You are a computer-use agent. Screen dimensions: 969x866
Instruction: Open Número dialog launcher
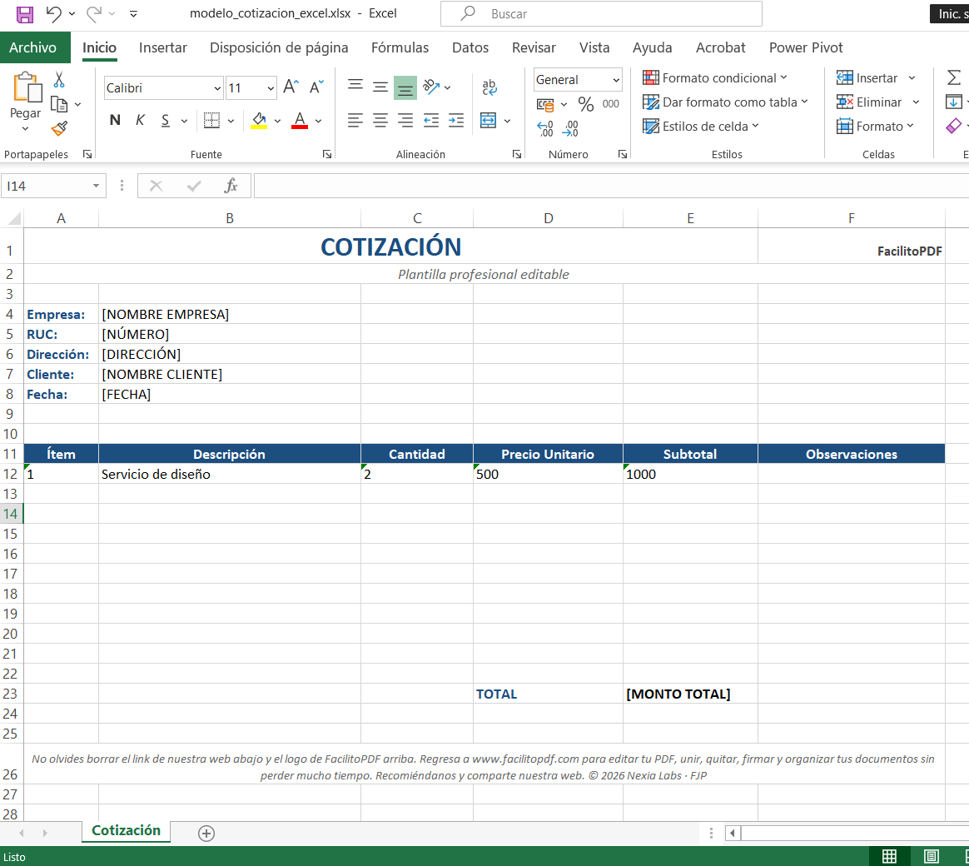point(623,154)
